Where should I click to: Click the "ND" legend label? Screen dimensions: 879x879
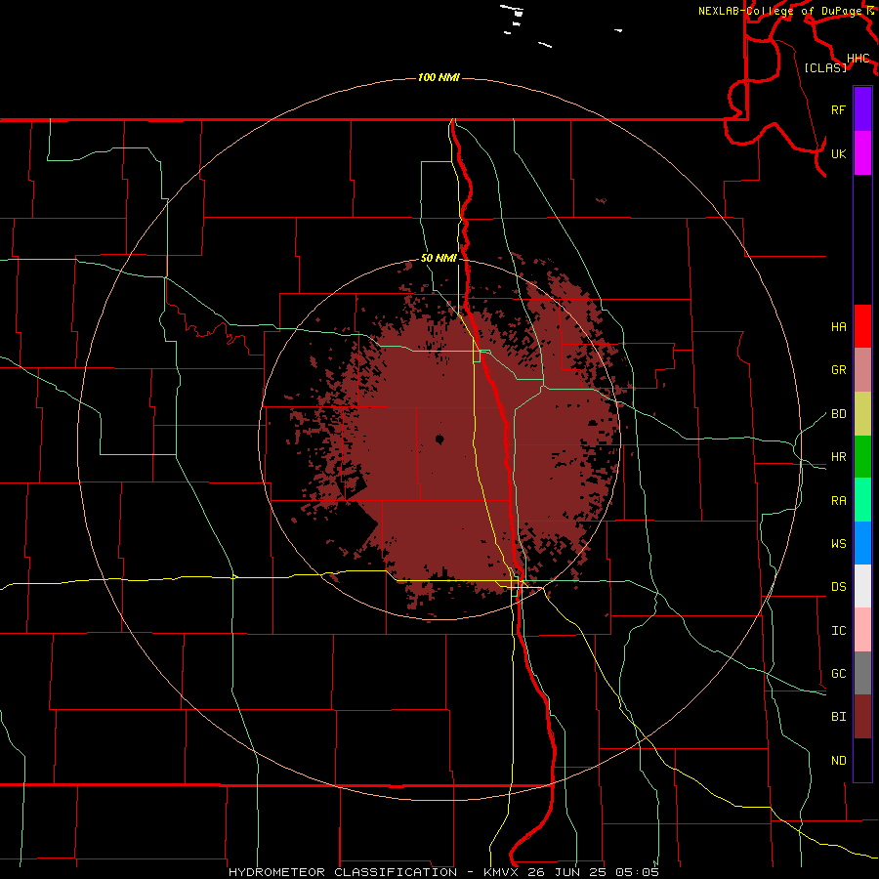point(838,761)
